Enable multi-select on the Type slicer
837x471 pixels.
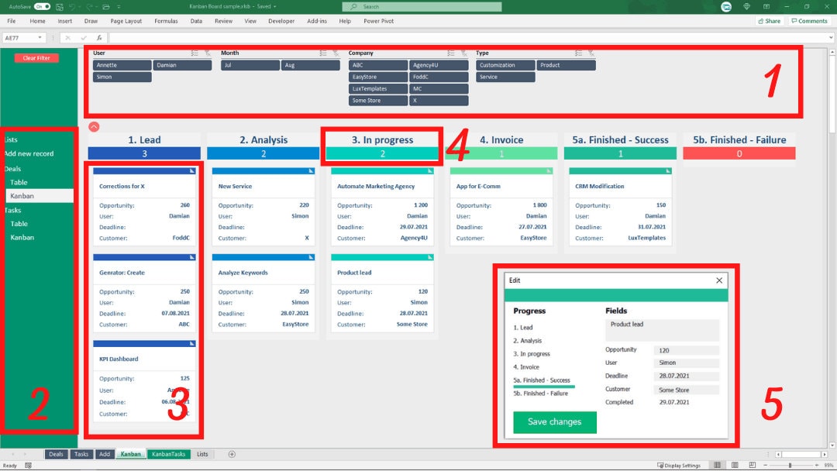[577, 53]
